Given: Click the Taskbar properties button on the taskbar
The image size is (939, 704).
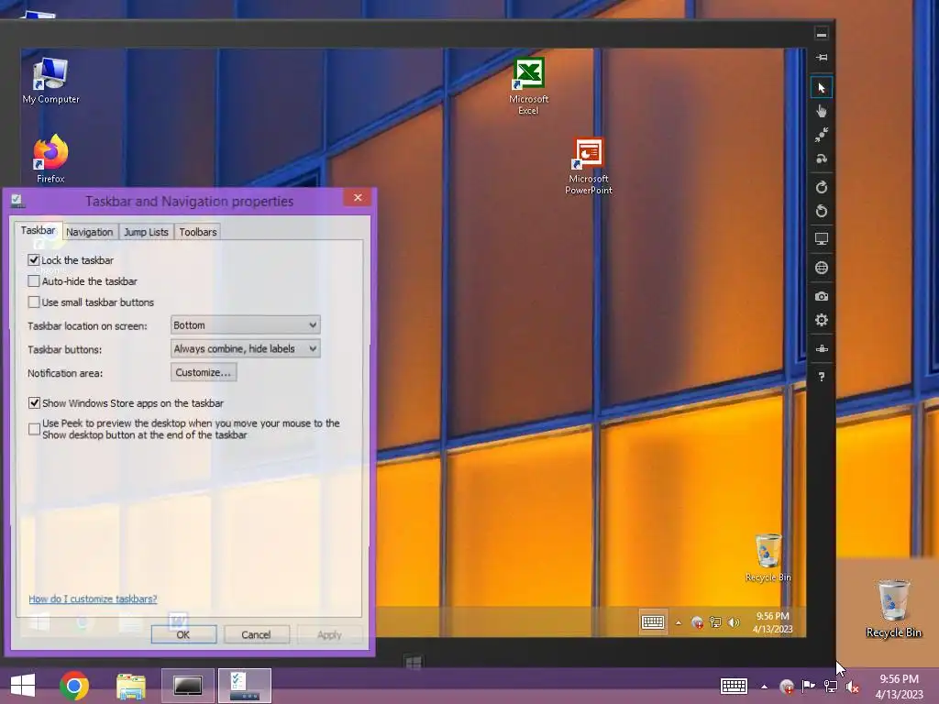Looking at the screenshot, I should (x=244, y=686).
